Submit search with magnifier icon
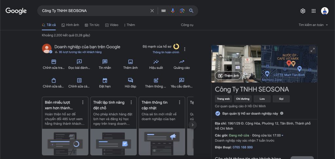Image resolution: width=335 pixels, height=159 pixels. (191, 11)
